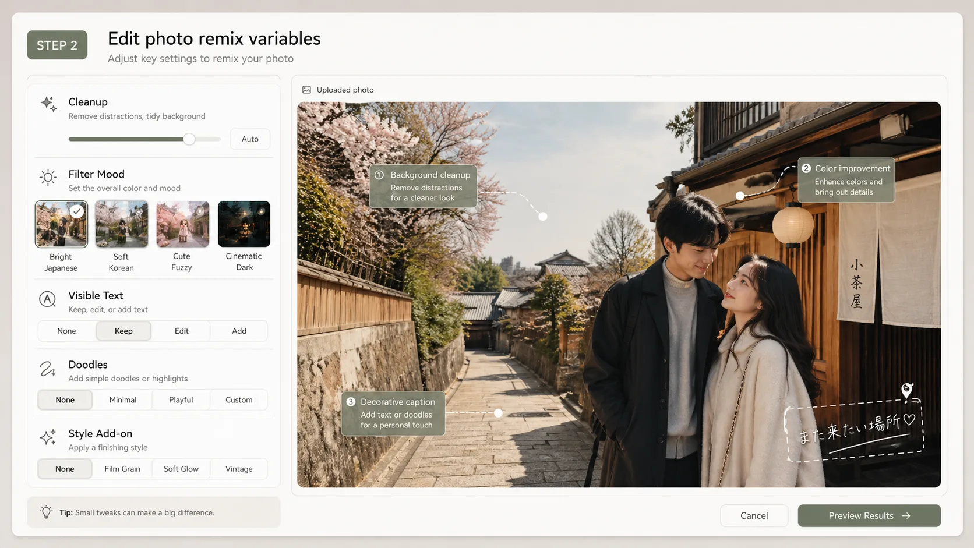
Task: Click the Cleanup intensity slider handle
Action: [188, 139]
